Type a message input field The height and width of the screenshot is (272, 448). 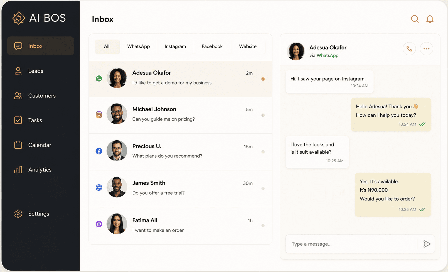pos(351,244)
